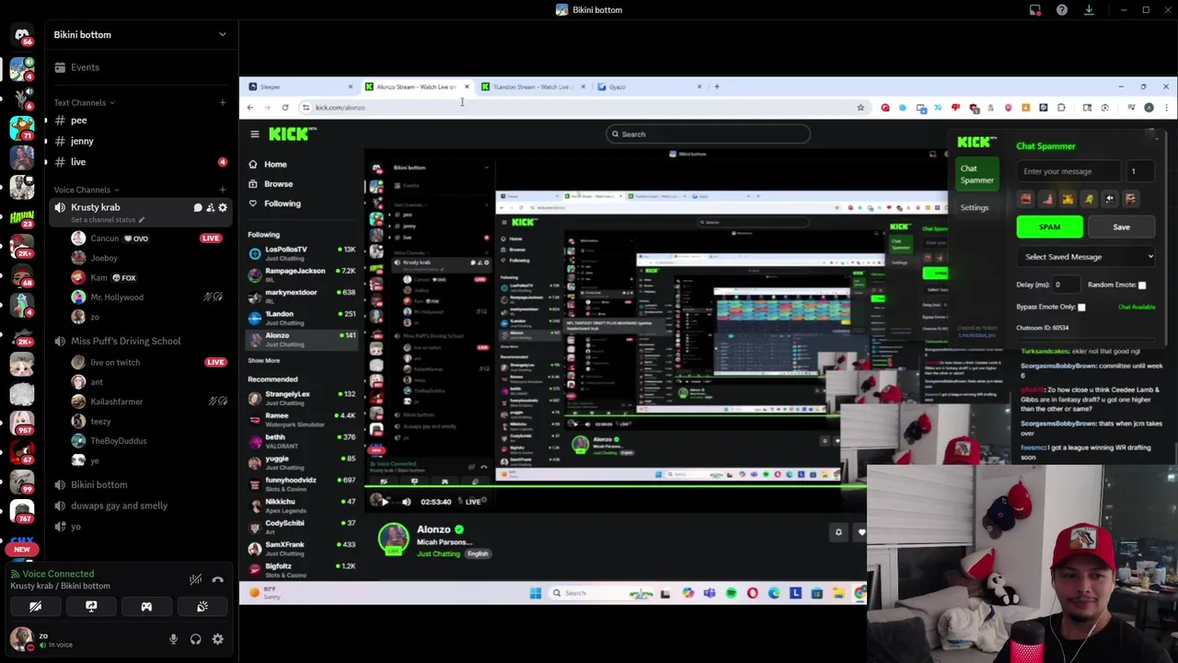Edit Krusty krab channel settings gear
This screenshot has height=663, width=1178.
(x=222, y=208)
